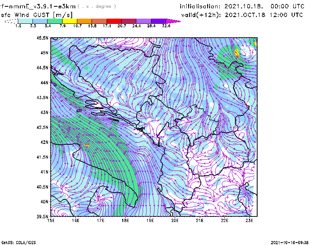Click the 17E longitude label
317x245 pixels.
pyautogui.click(x=101, y=220)
